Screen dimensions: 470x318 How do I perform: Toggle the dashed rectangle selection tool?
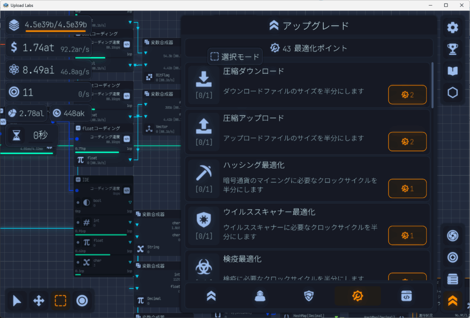coord(61,301)
